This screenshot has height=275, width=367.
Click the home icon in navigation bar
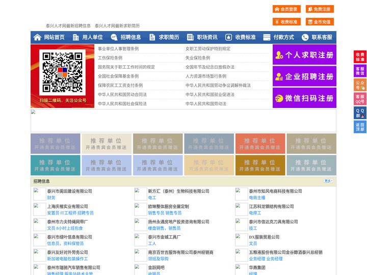37,37
